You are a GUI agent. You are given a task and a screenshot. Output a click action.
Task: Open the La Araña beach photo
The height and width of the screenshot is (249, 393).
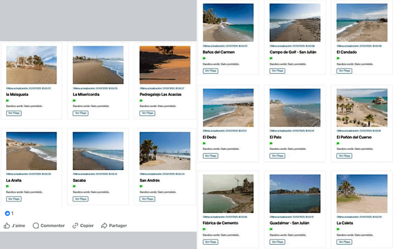[x=31, y=151]
